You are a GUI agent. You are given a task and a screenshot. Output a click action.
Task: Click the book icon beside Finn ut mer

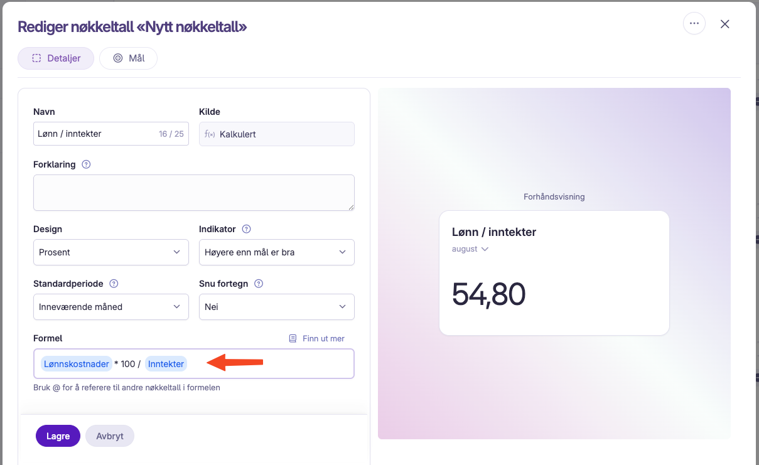pyautogui.click(x=293, y=338)
